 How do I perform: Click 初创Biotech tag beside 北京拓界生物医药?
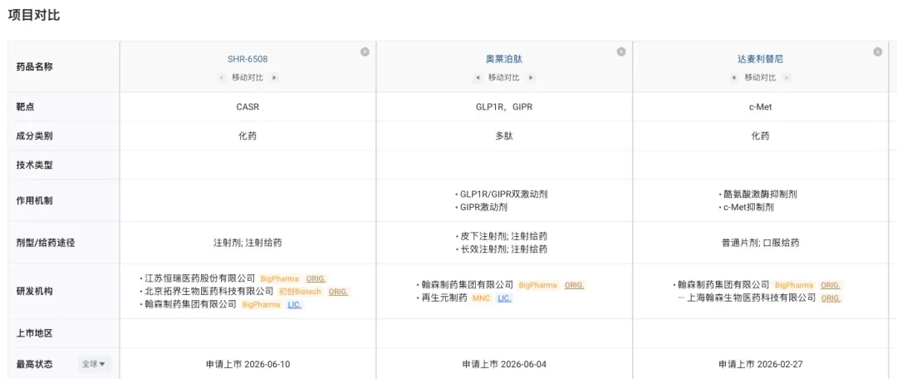click(x=301, y=292)
